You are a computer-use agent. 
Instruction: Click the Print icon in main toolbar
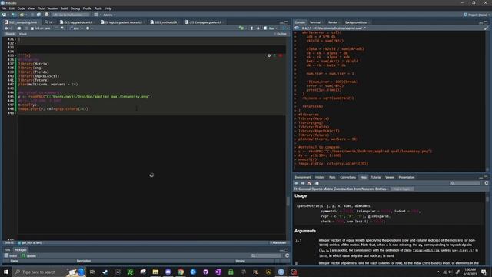click(x=47, y=15)
